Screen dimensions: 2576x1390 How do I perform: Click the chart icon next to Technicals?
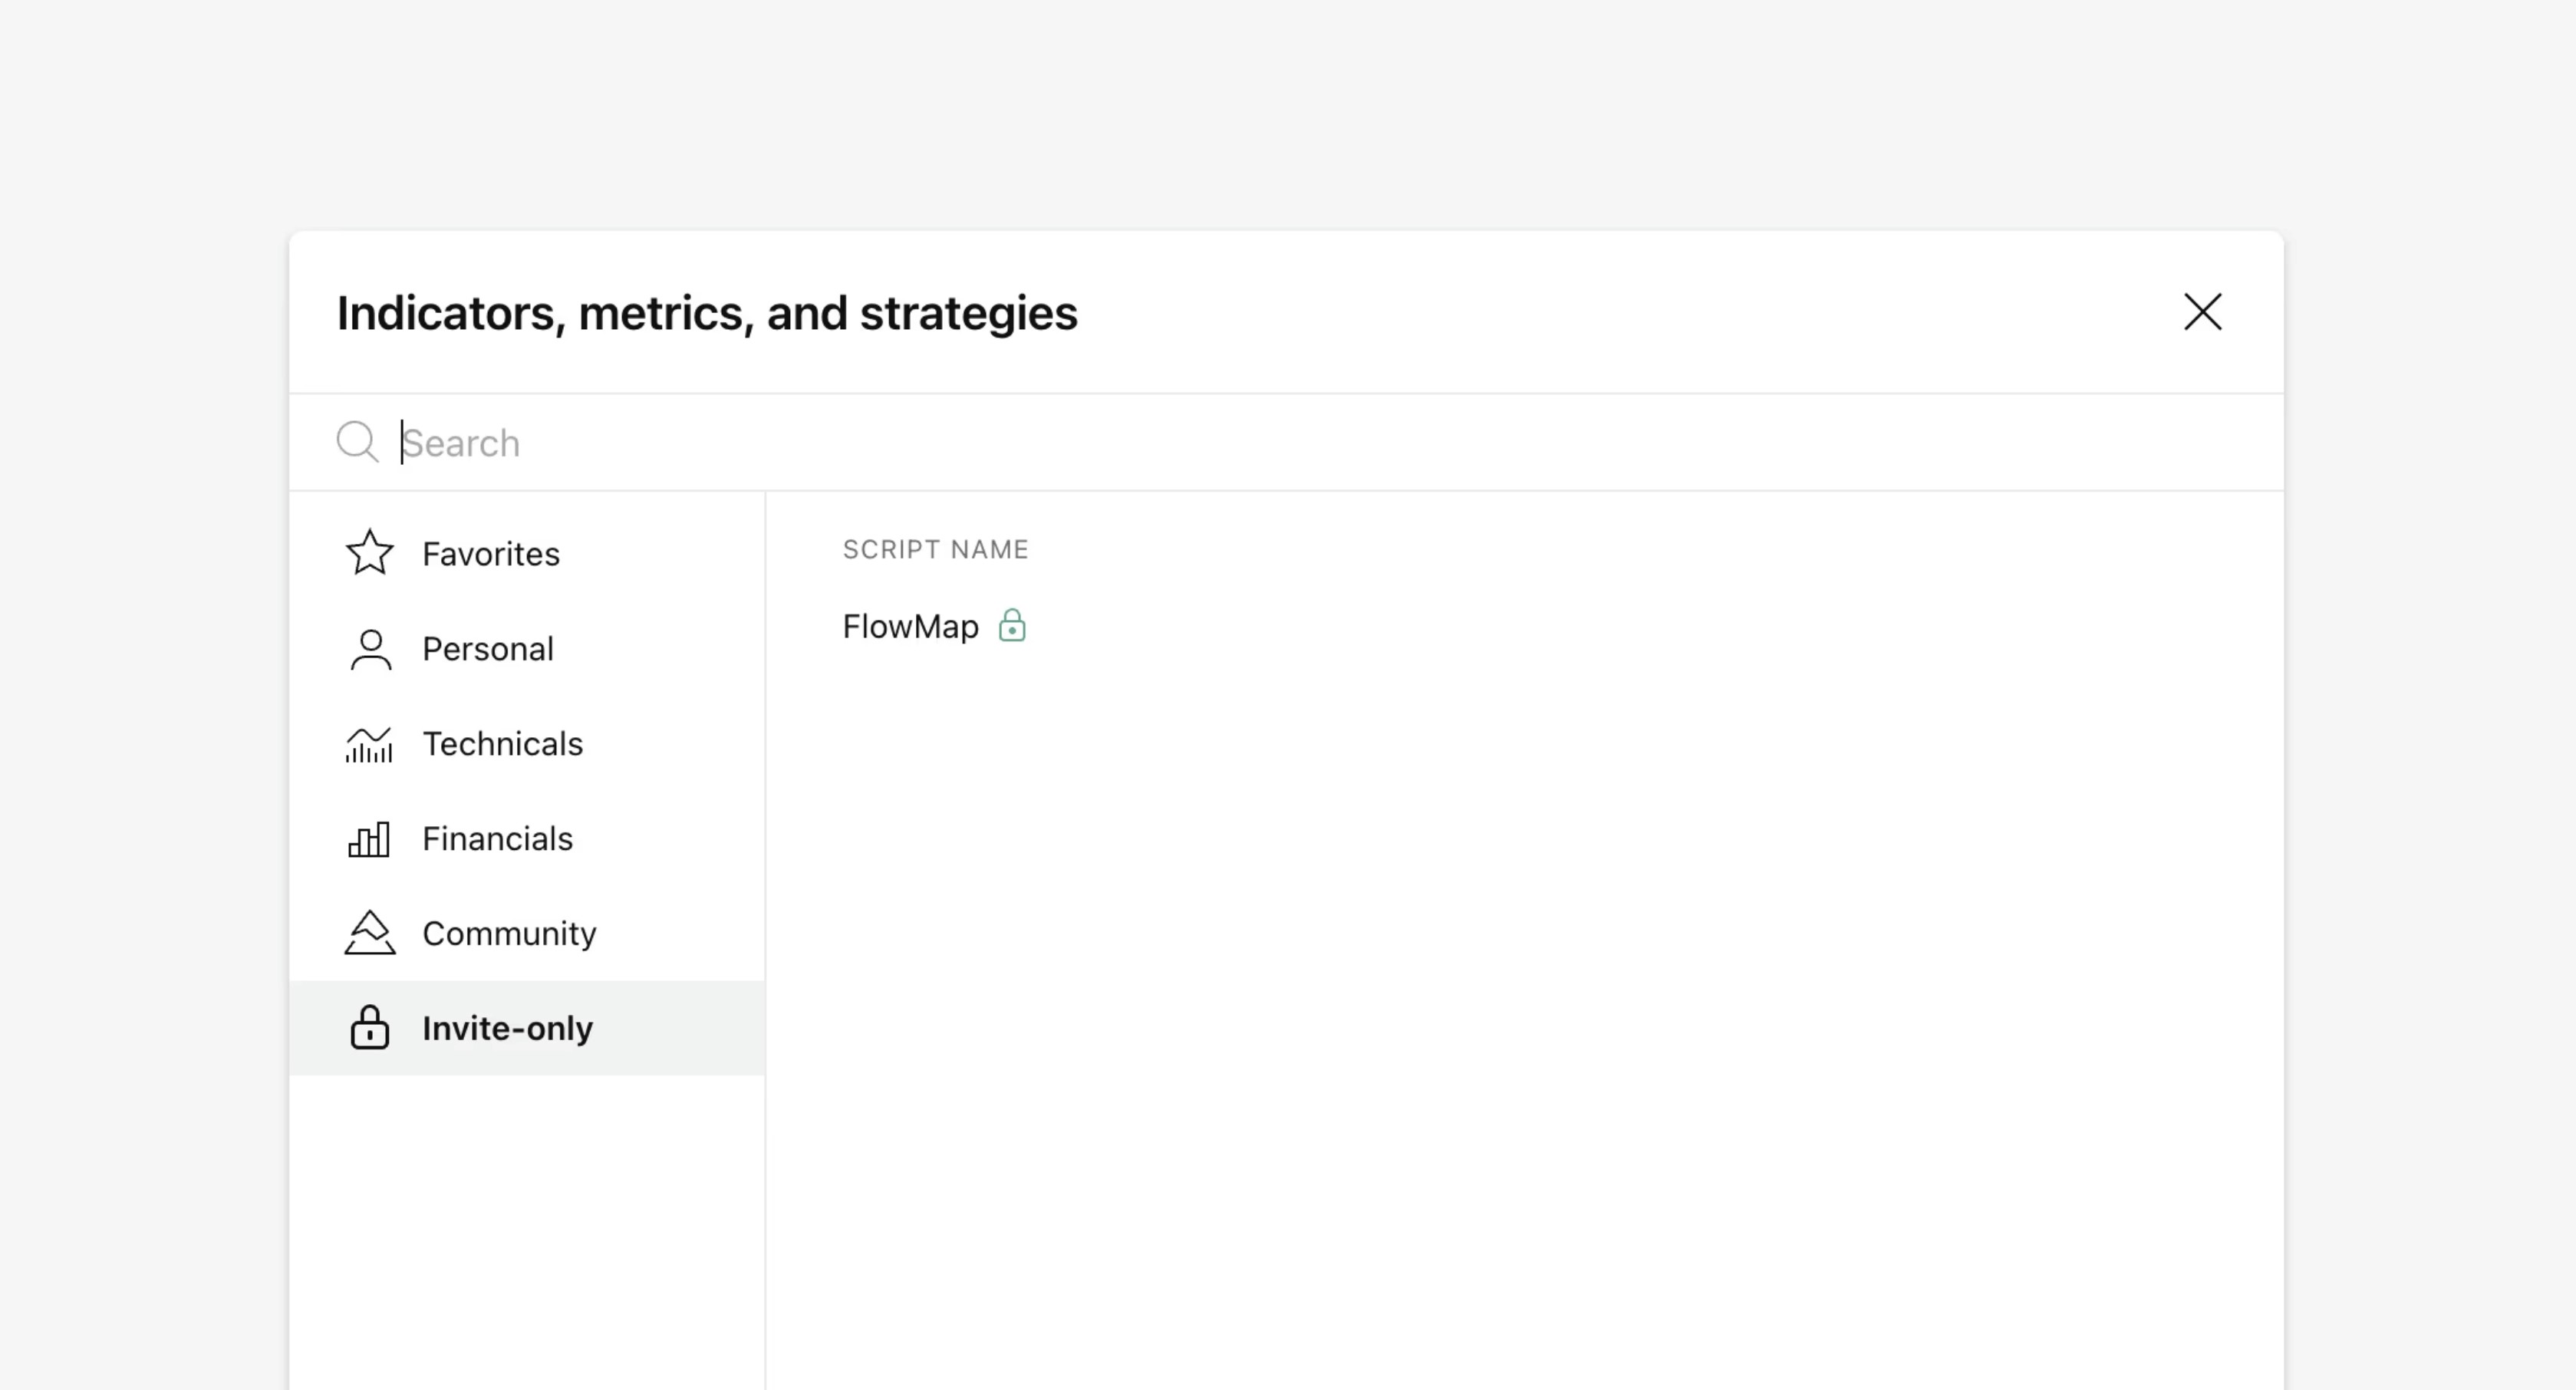point(369,743)
